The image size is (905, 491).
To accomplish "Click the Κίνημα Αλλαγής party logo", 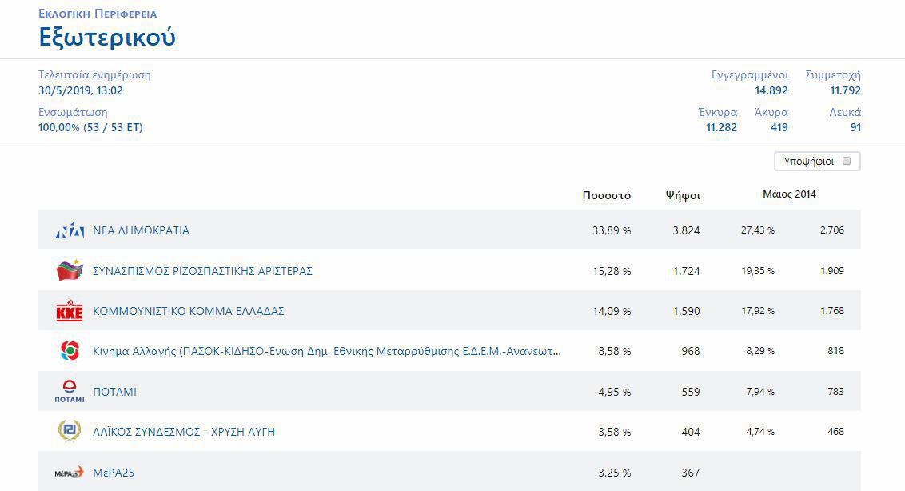I will pyautogui.click(x=70, y=351).
